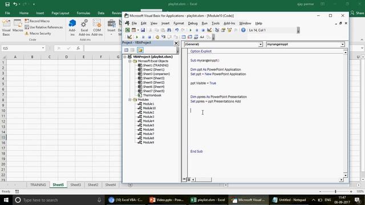Collapse Microsoft Excel Objects folder
This screenshot has height=205, width=365.
coord(129,61)
